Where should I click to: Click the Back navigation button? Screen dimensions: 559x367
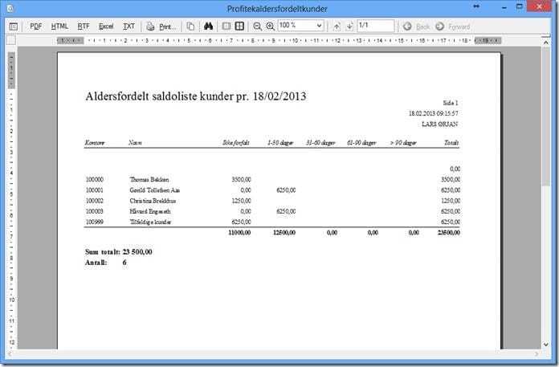(418, 27)
